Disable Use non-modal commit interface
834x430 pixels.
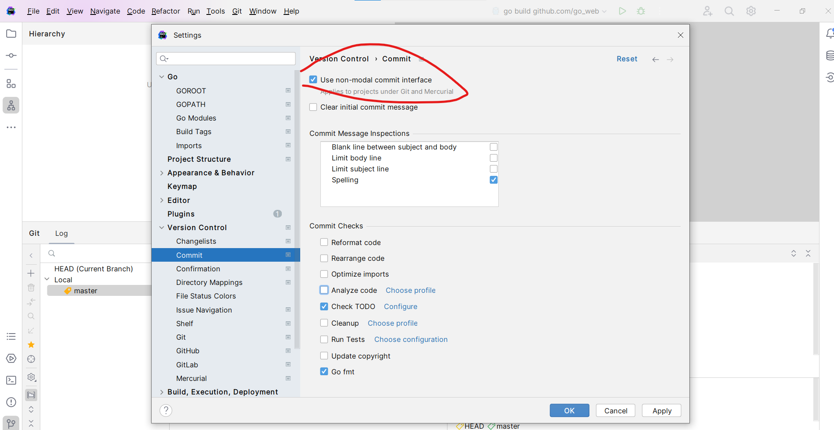click(x=313, y=80)
